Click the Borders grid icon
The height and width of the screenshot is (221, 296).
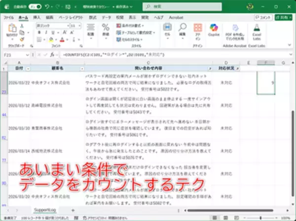[x=39, y=39]
